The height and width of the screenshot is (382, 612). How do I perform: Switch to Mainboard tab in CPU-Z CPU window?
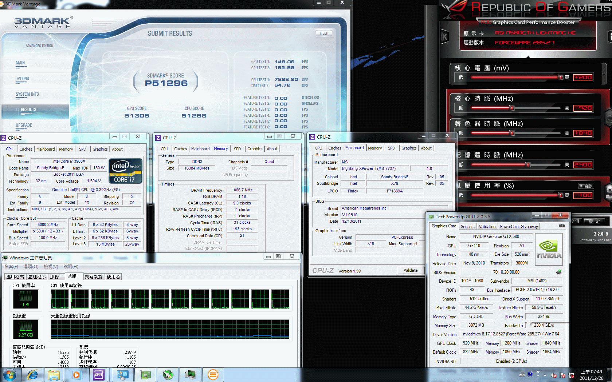pos(46,149)
